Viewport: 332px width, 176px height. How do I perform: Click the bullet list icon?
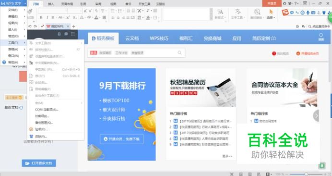pyautogui.click(x=113, y=11)
